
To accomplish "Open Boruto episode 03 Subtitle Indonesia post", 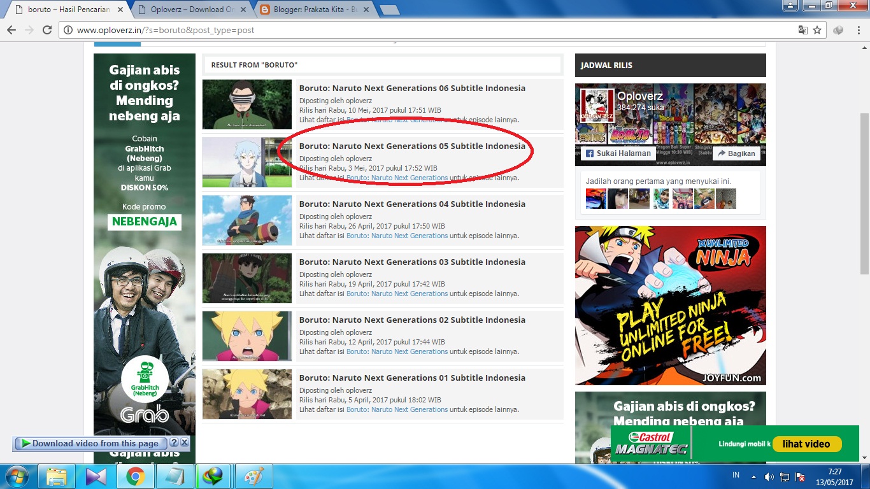I will 412,262.
